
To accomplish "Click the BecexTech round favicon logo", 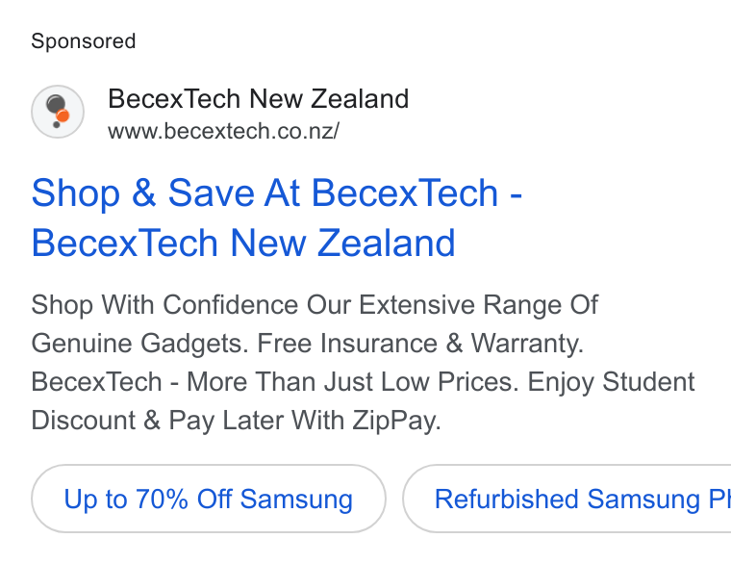I will click(x=58, y=112).
